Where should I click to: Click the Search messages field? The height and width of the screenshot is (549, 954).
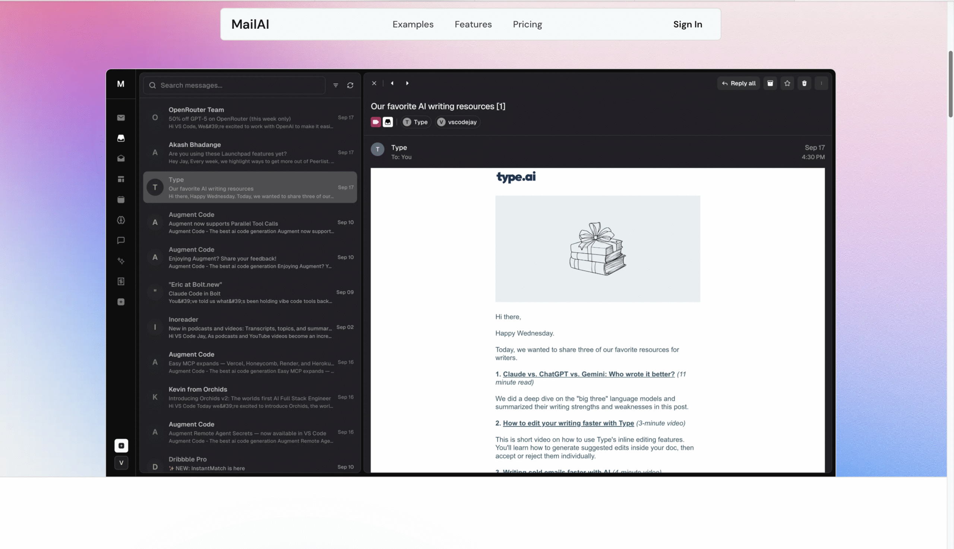(234, 85)
